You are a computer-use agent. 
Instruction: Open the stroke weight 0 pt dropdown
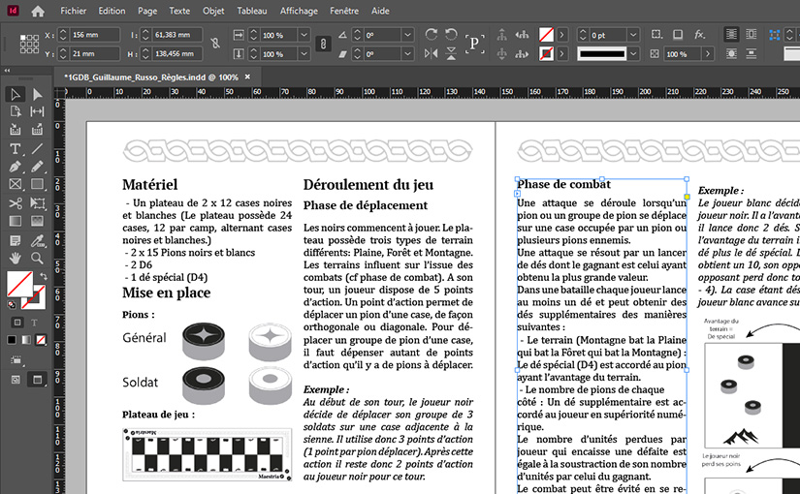click(633, 35)
